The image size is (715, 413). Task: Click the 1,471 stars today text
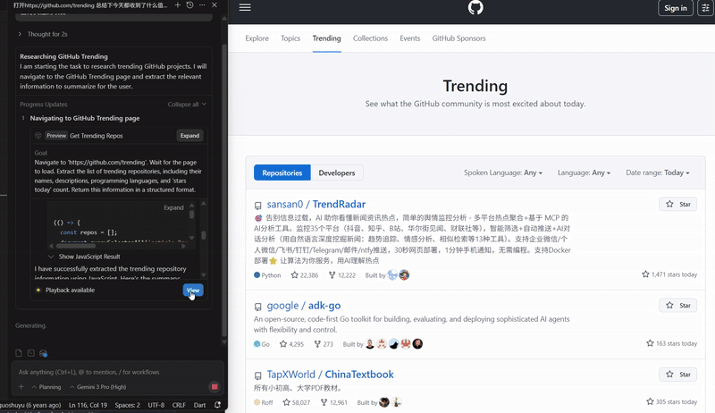pyautogui.click(x=674, y=274)
